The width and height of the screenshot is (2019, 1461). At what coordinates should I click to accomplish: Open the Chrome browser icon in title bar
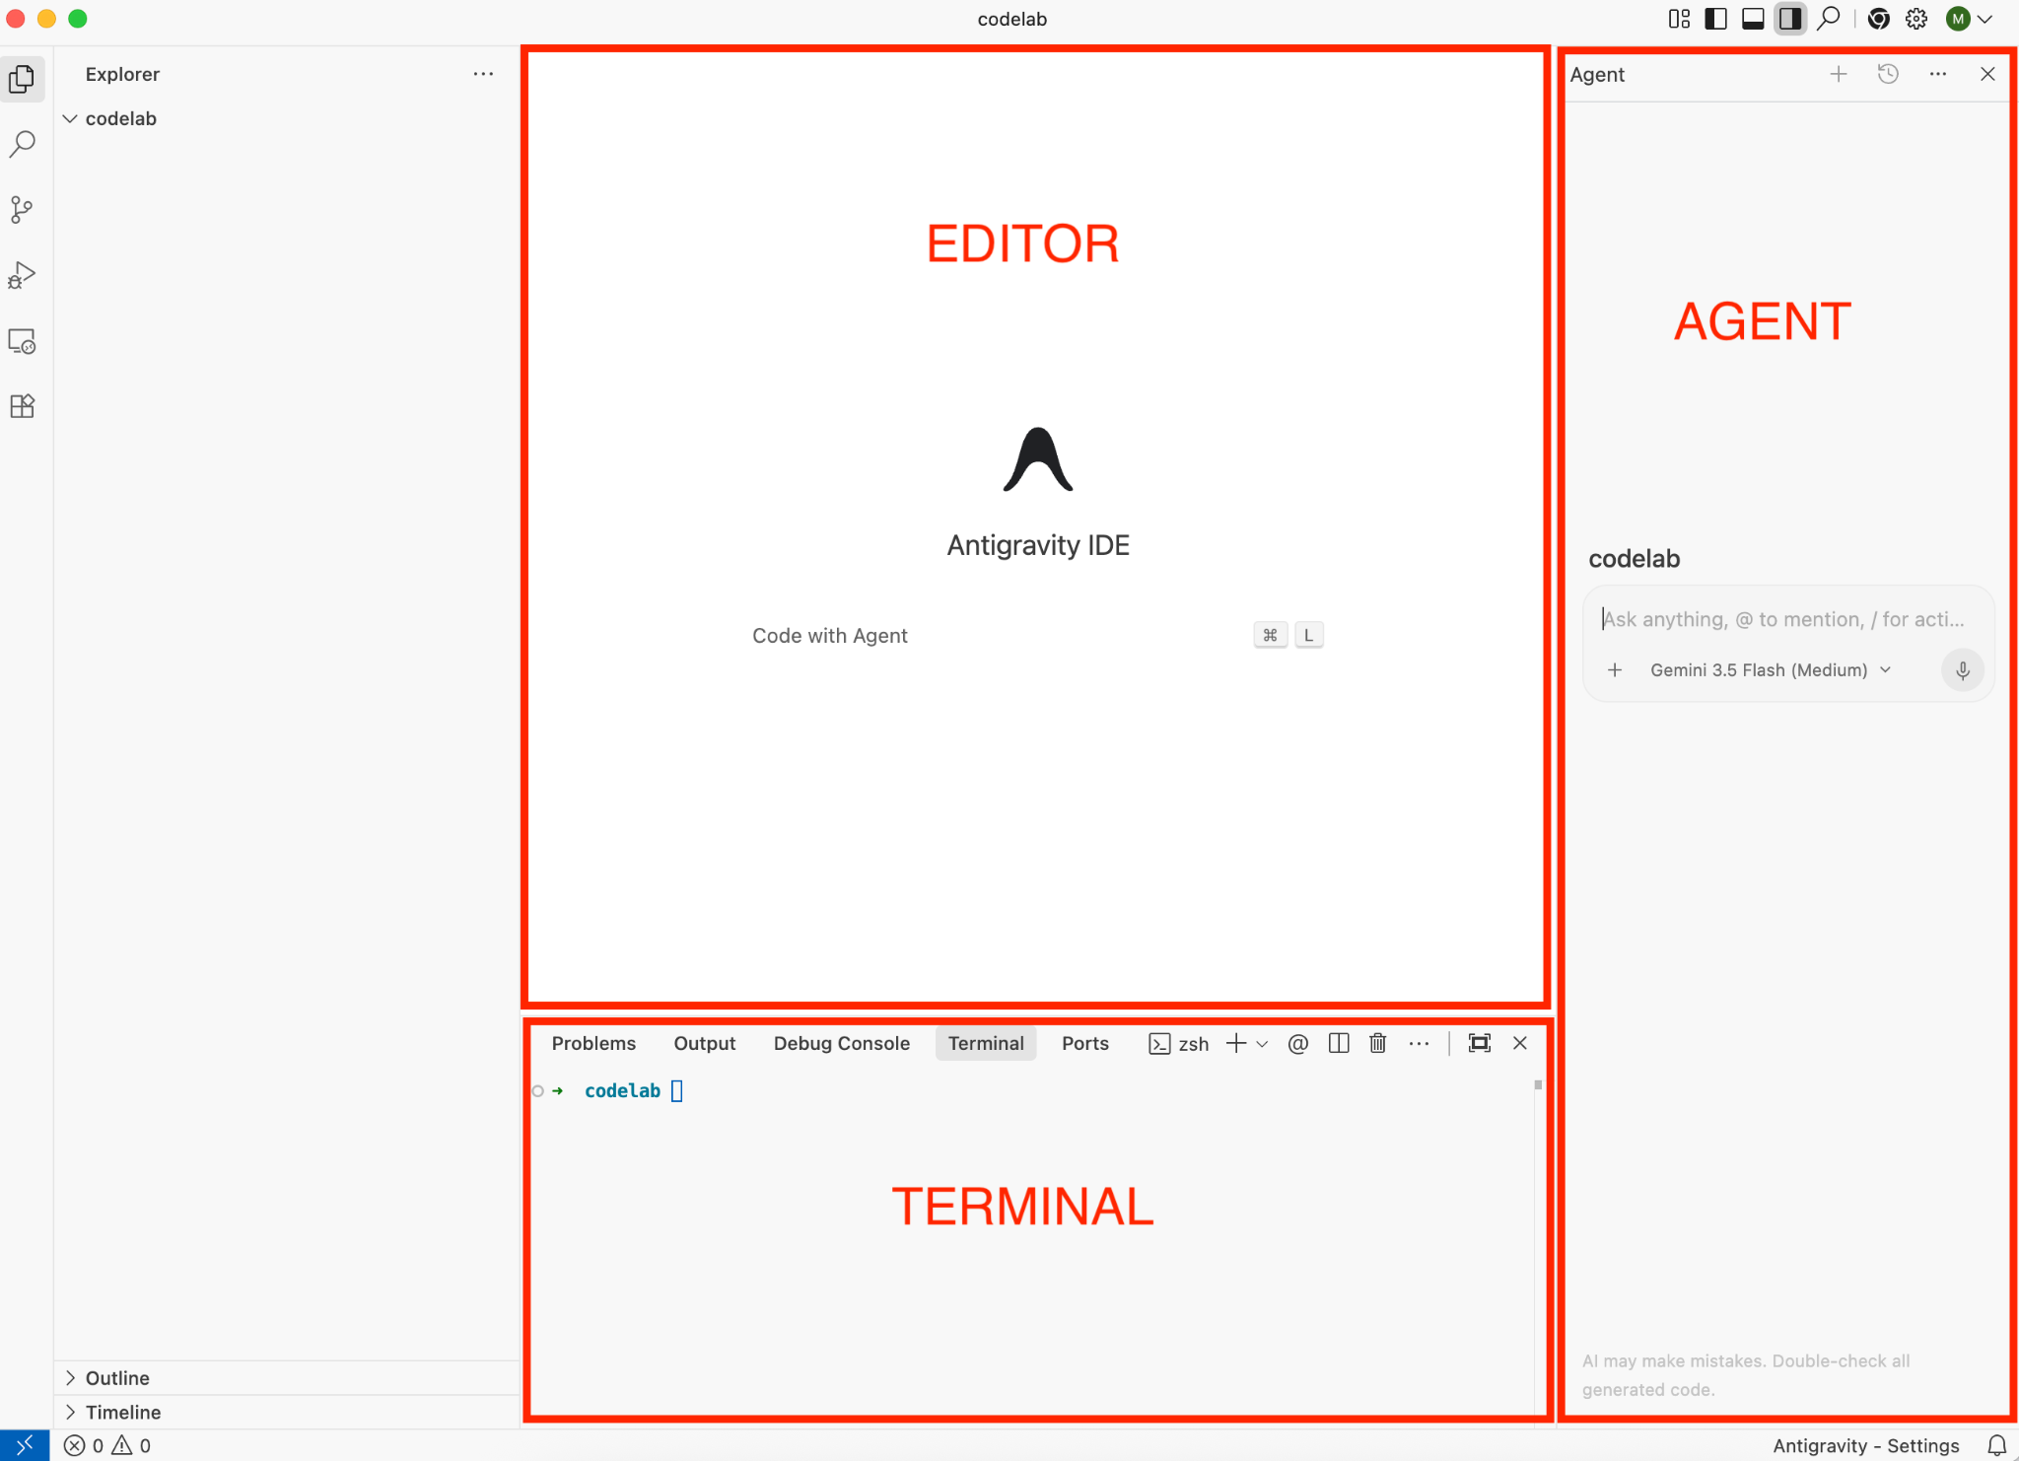pos(1879,19)
